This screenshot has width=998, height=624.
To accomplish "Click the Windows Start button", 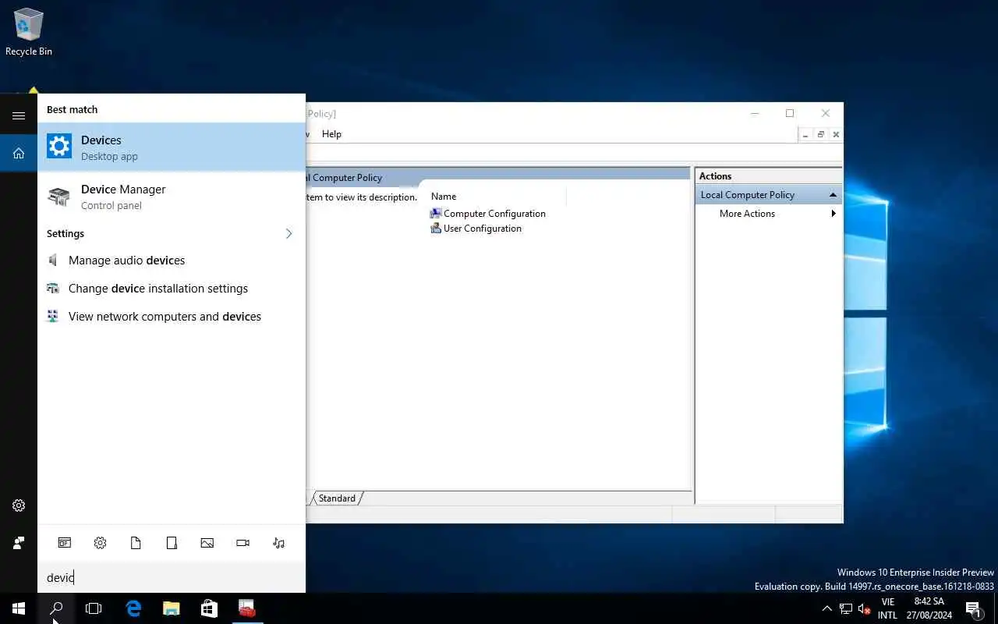I will [19, 608].
